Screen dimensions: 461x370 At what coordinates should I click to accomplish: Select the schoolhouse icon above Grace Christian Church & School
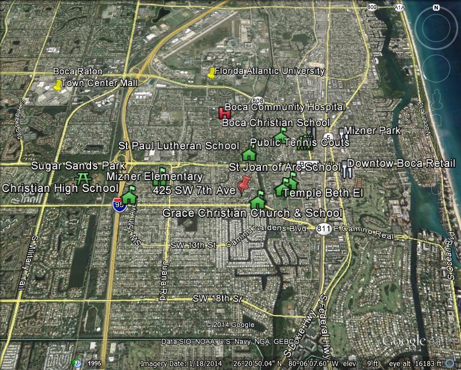point(258,200)
